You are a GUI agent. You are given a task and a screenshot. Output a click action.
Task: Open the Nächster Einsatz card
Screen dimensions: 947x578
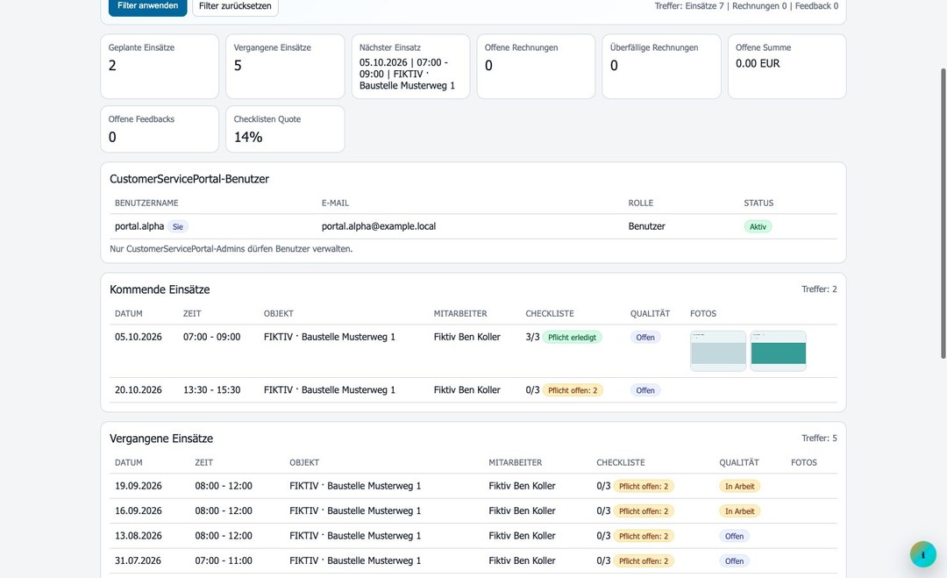coord(410,67)
